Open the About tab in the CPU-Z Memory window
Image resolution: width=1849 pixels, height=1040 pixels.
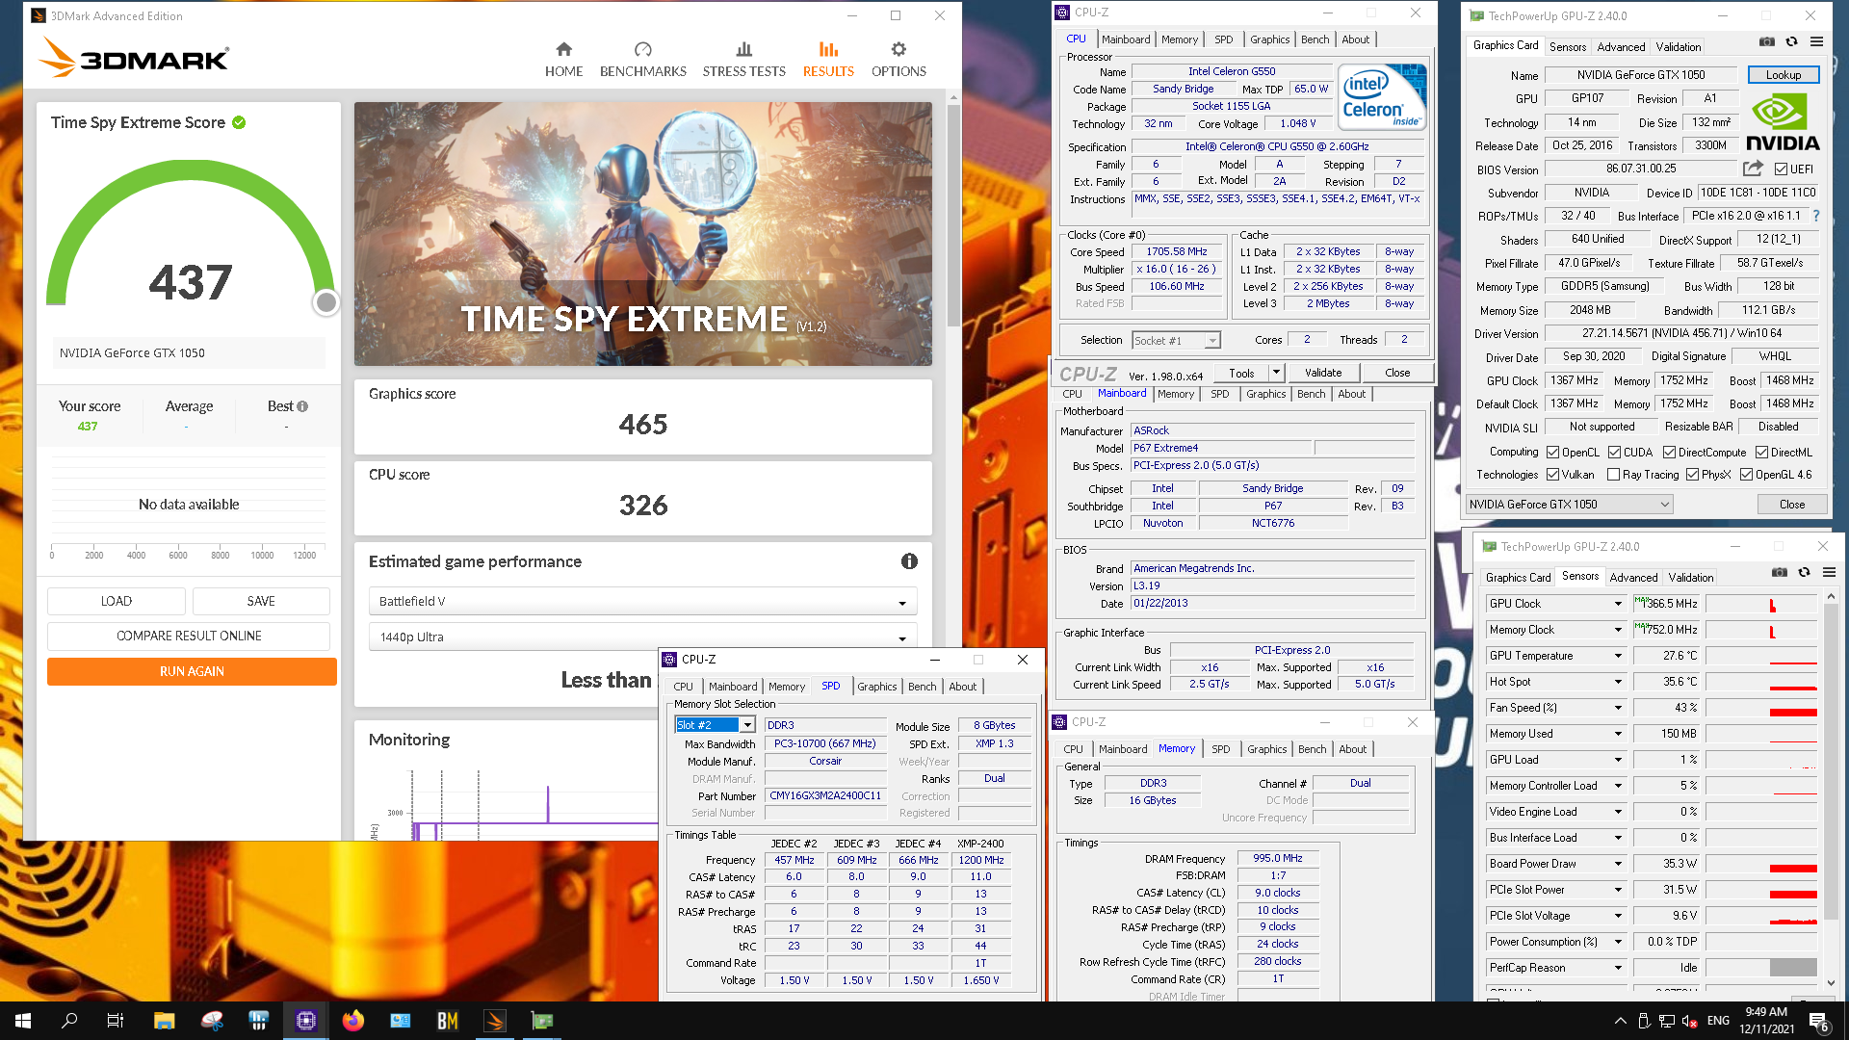1352,749
